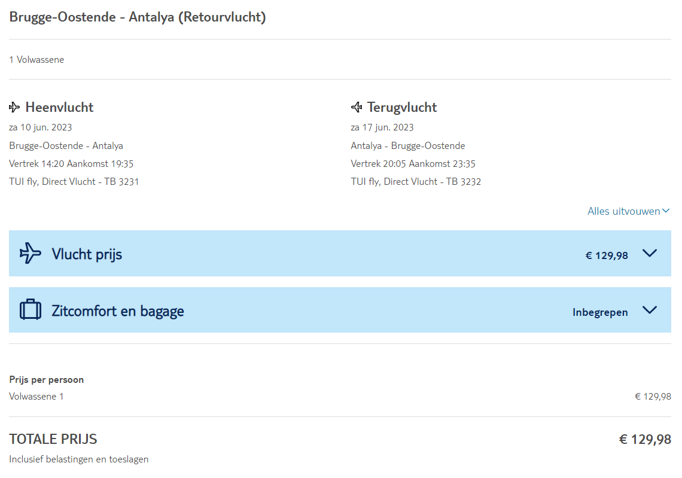Click the € 129,98 price in Vlucht prijs bar
The height and width of the screenshot is (478, 682).
pyautogui.click(x=607, y=255)
